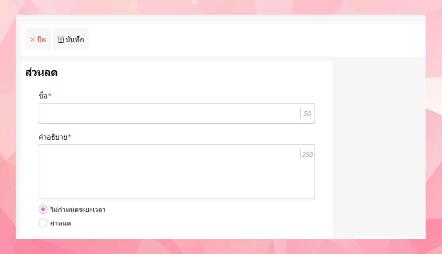Click empty toolbar area right of บันทึก
This screenshot has width=442, height=254.
point(255,40)
